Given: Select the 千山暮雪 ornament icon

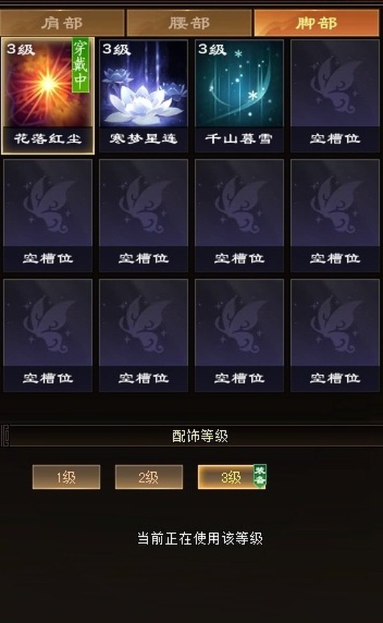Looking at the screenshot, I should (239, 96).
